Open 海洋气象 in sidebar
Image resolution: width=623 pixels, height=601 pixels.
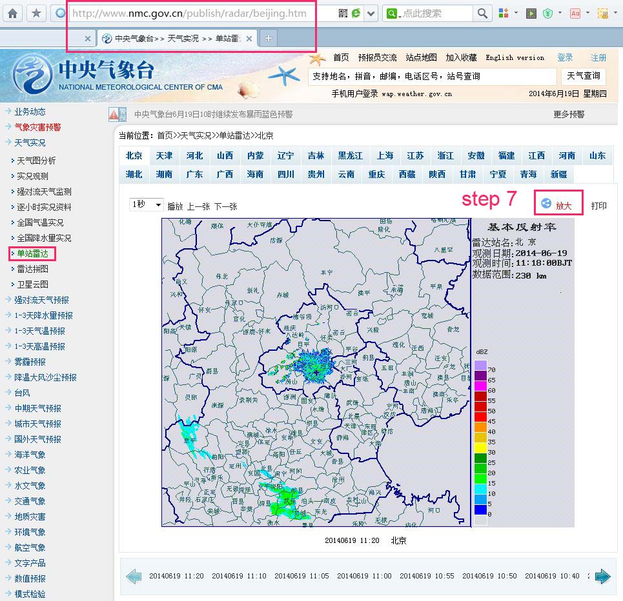(x=30, y=455)
